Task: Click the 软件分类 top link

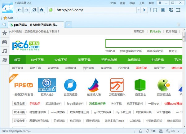Action: point(155,31)
